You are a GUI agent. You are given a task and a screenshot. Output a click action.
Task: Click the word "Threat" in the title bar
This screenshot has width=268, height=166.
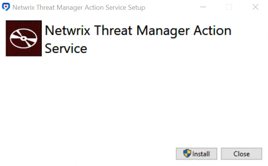pos(46,7)
